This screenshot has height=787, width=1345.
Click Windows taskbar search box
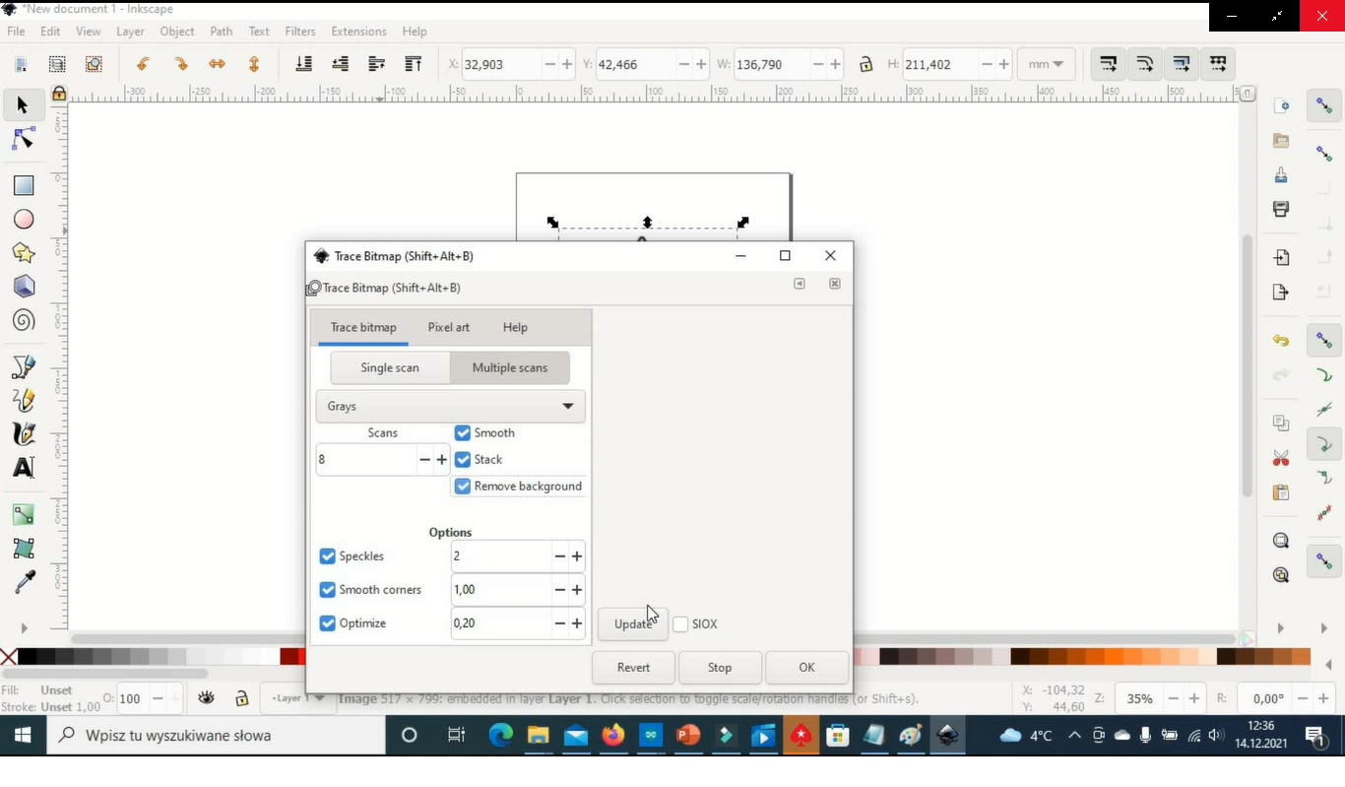click(x=216, y=735)
